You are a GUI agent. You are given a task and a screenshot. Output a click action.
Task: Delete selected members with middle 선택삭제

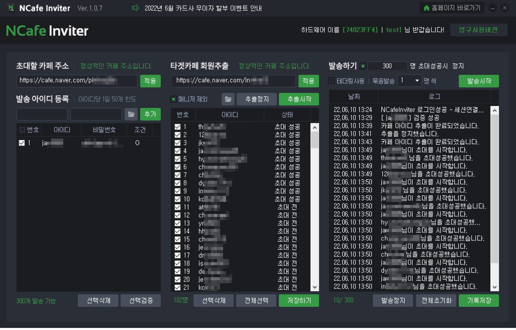[x=214, y=301]
